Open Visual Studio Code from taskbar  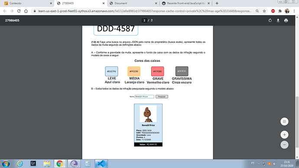point(101,164)
